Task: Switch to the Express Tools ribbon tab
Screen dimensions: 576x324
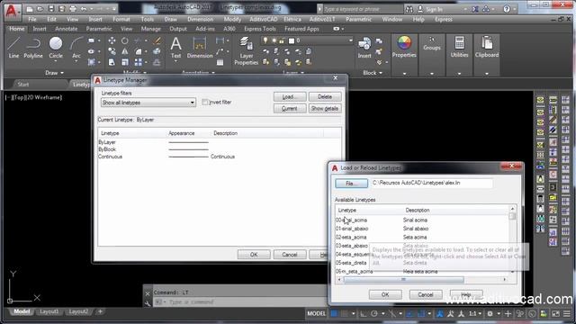Action: click(x=260, y=29)
